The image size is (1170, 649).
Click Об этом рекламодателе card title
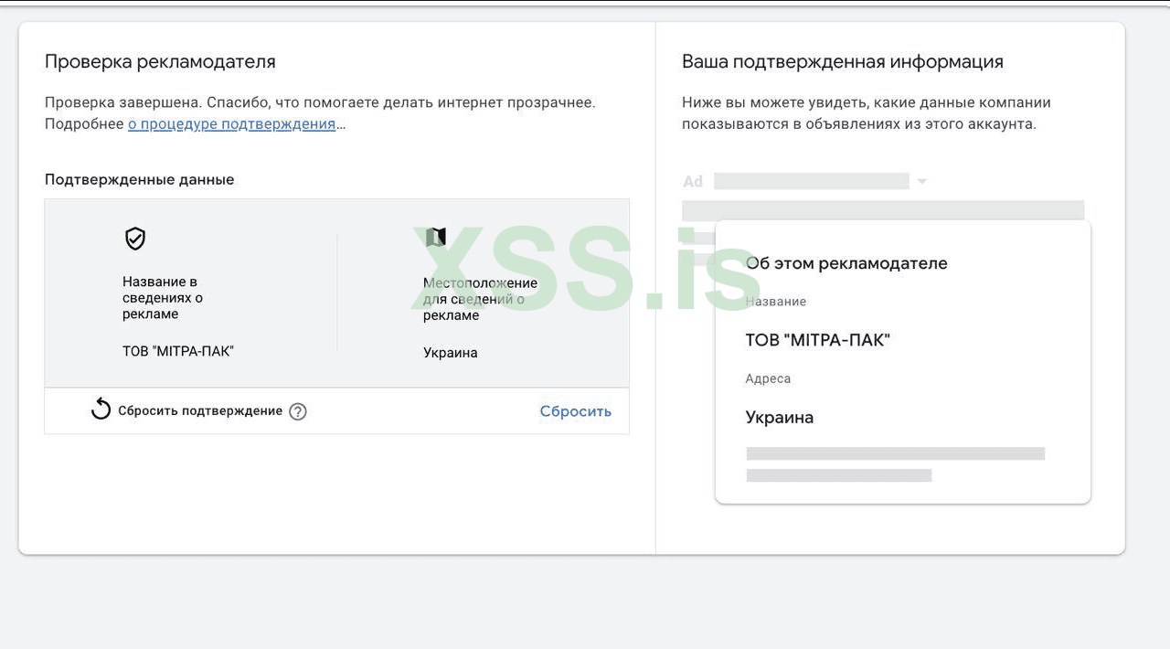(x=846, y=263)
